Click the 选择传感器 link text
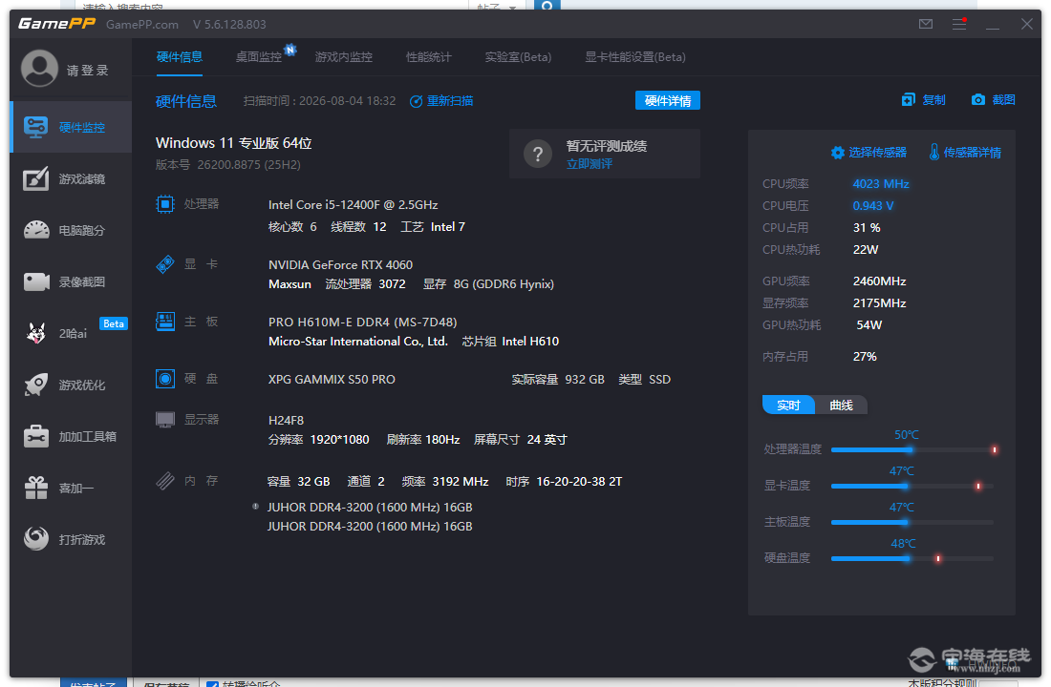The height and width of the screenshot is (687, 1051). click(877, 153)
